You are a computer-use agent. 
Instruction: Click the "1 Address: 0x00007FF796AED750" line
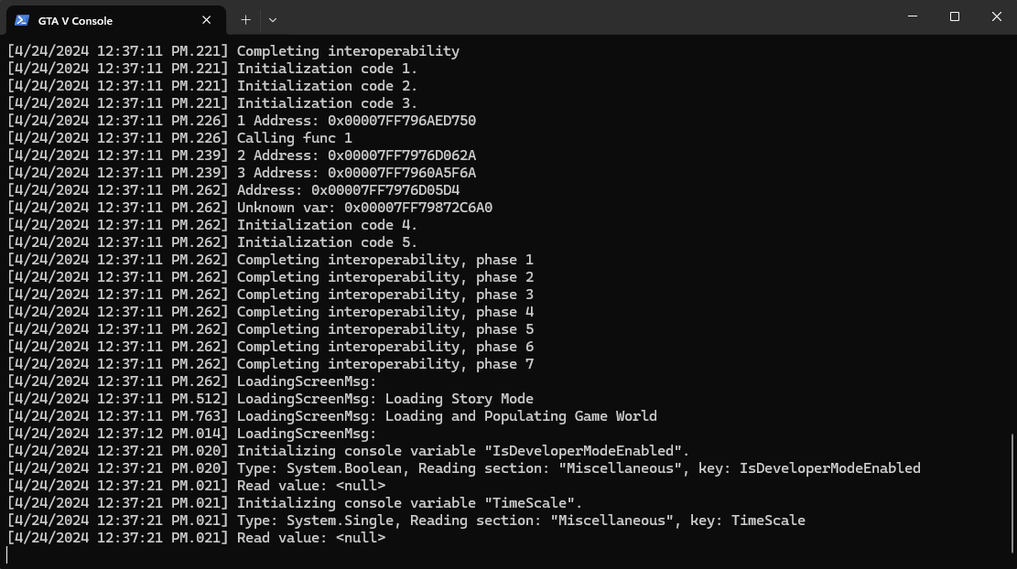(356, 121)
